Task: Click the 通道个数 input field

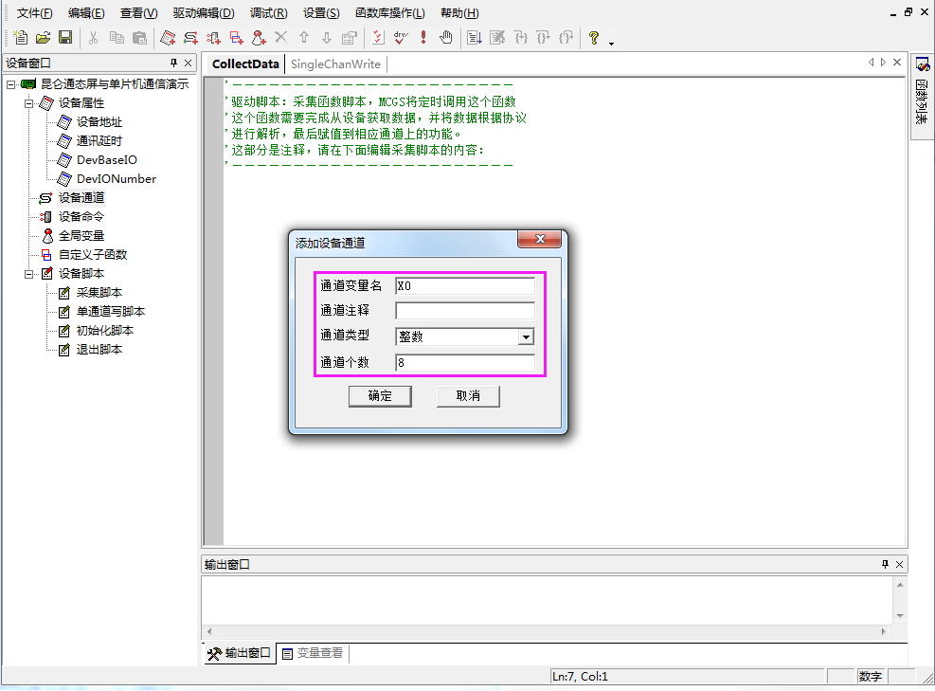Action: (x=465, y=362)
